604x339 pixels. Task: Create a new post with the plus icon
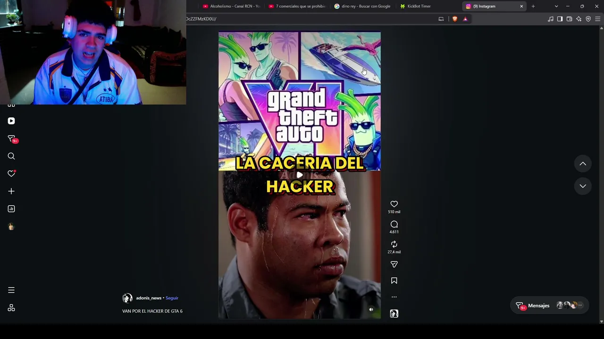[x=11, y=191]
